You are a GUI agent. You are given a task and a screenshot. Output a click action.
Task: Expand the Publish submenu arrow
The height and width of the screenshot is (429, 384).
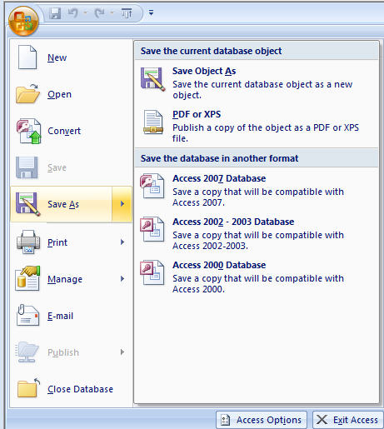122,352
